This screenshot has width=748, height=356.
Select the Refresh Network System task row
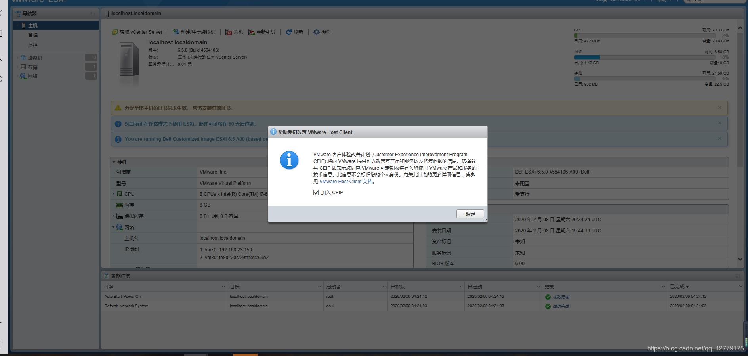coord(423,306)
